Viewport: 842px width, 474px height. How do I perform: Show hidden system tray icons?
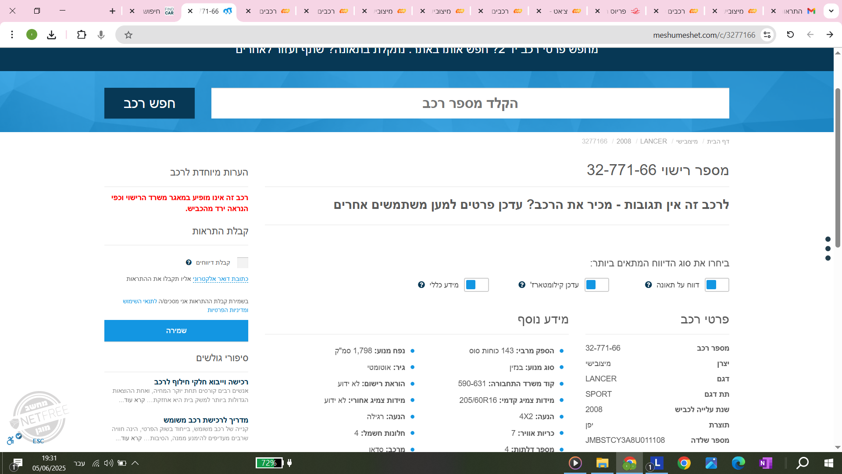135,463
